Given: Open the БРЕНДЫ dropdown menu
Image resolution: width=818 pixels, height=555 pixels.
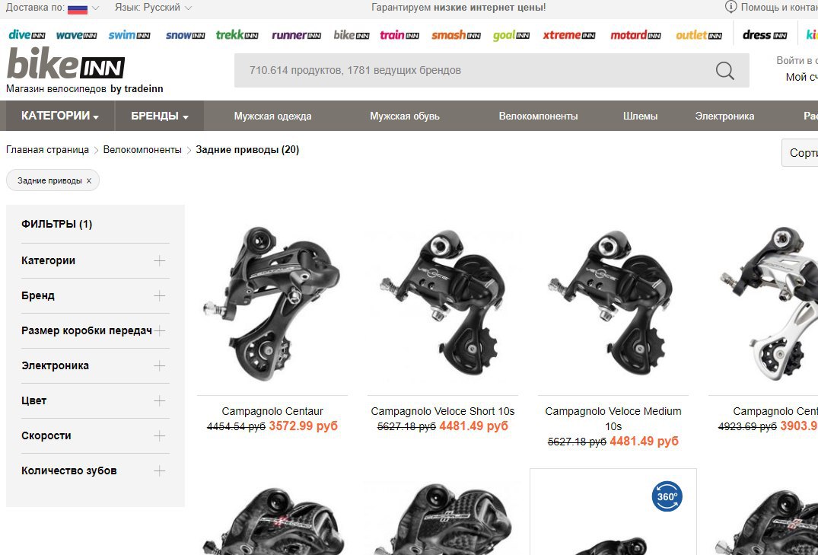Looking at the screenshot, I should (160, 116).
